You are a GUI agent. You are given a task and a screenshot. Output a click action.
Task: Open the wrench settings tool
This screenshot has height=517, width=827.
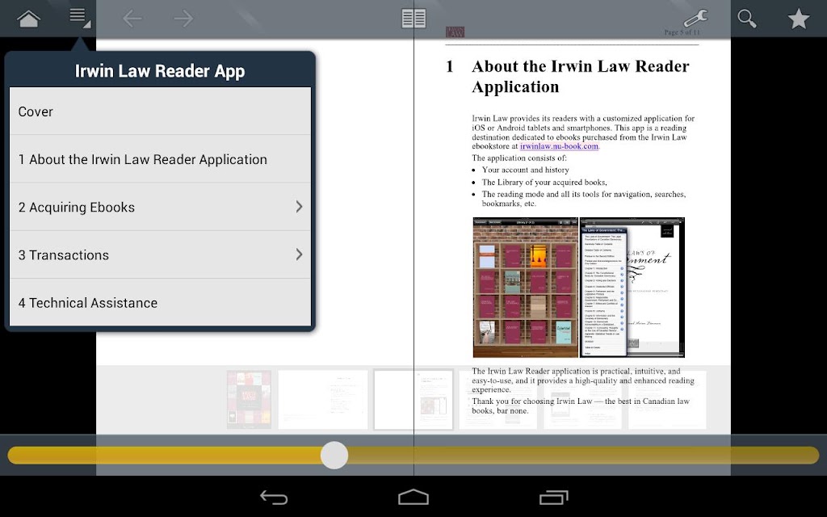coord(695,18)
